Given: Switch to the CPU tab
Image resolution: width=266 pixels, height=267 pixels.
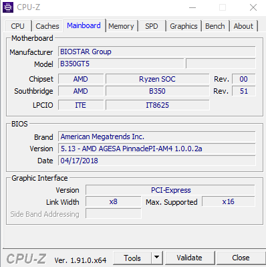Looking at the screenshot, I should pos(17,26).
